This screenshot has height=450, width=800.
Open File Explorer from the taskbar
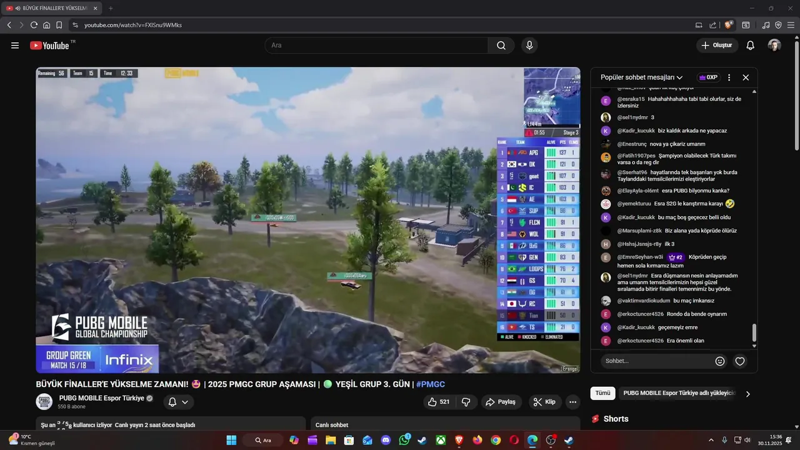click(x=331, y=440)
